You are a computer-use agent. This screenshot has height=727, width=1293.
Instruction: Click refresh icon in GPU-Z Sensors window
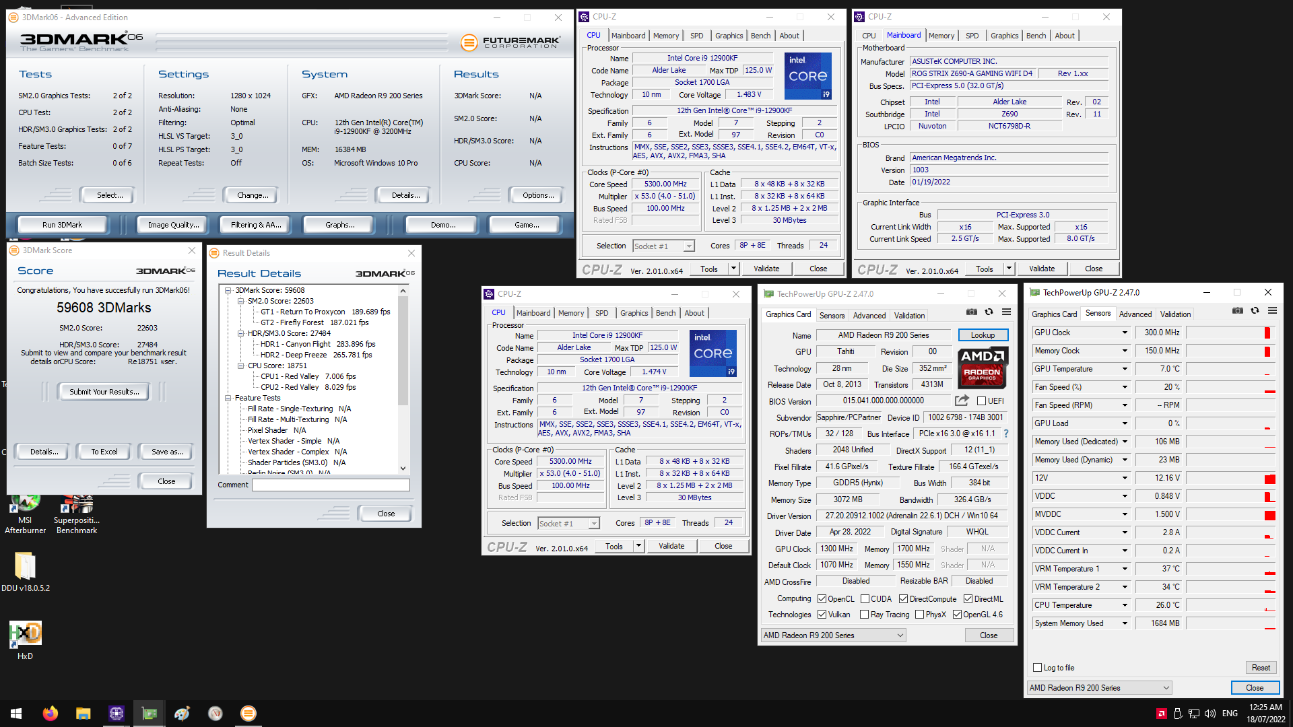coord(1255,310)
